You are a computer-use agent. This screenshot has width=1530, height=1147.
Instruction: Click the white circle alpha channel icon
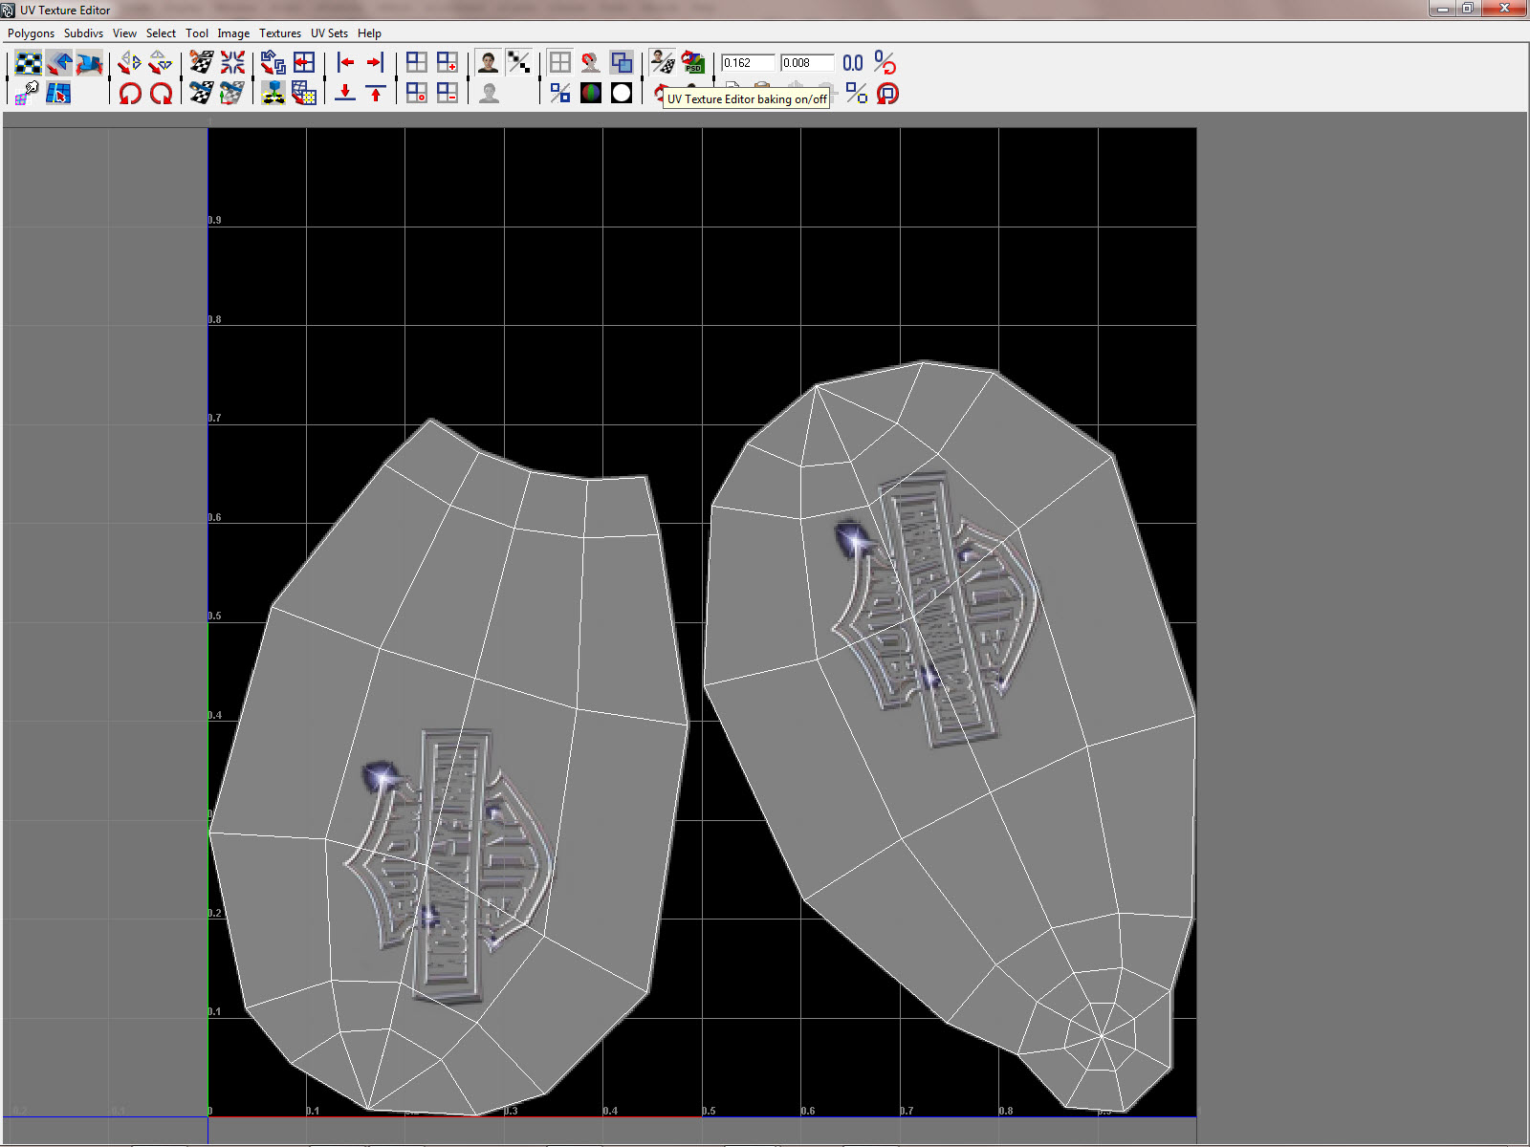point(622,94)
